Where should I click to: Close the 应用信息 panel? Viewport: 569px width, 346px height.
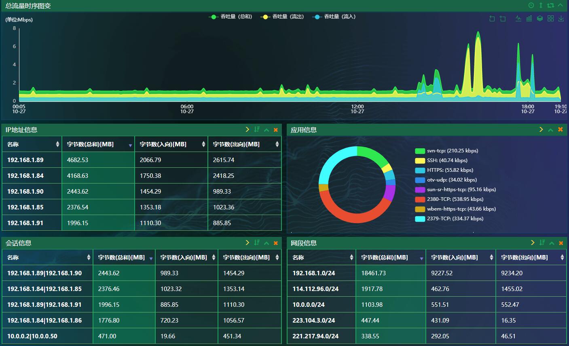point(561,129)
